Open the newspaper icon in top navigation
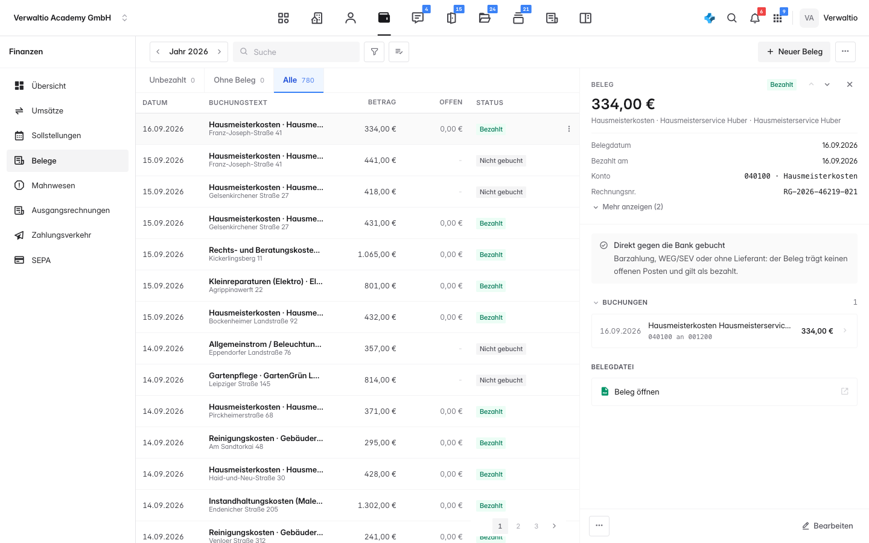Viewport: 869px width, 543px height. point(552,18)
